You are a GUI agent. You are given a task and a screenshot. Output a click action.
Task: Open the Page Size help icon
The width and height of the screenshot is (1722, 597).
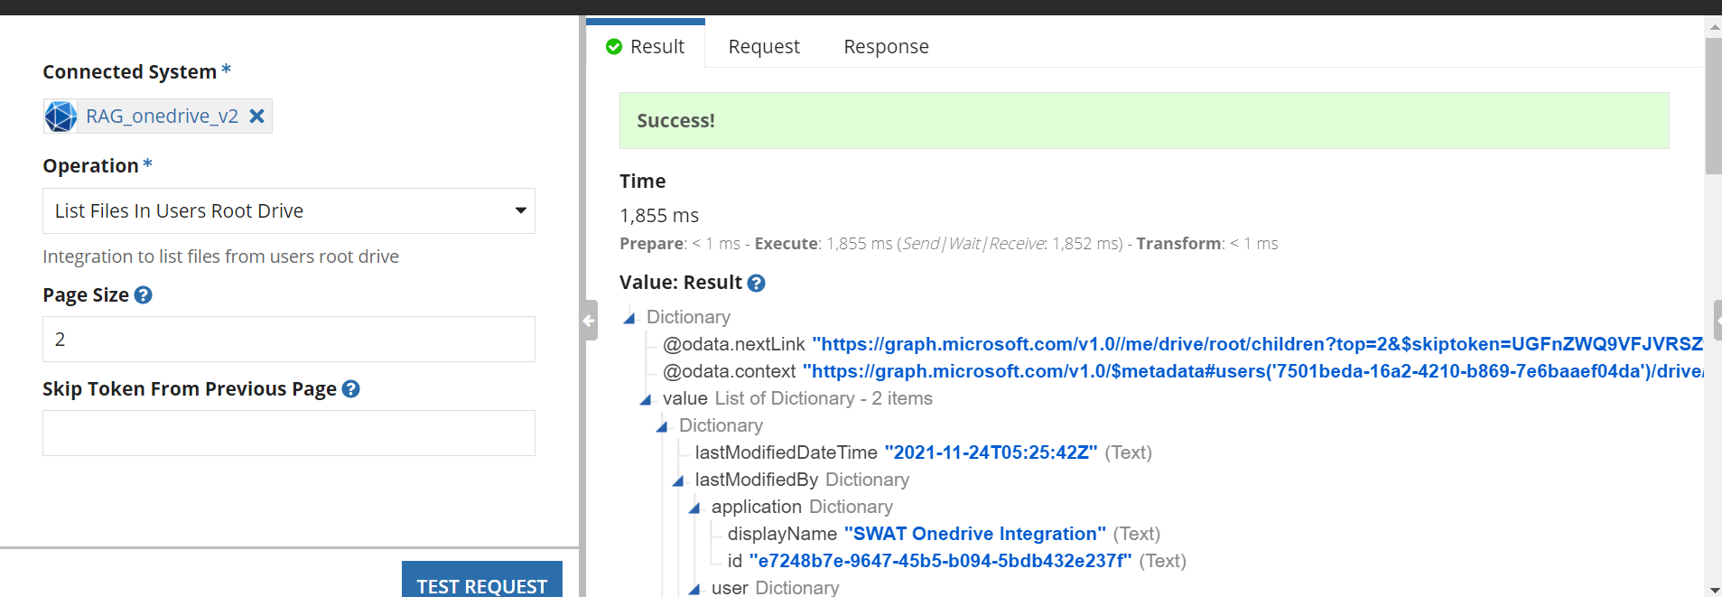point(143,295)
